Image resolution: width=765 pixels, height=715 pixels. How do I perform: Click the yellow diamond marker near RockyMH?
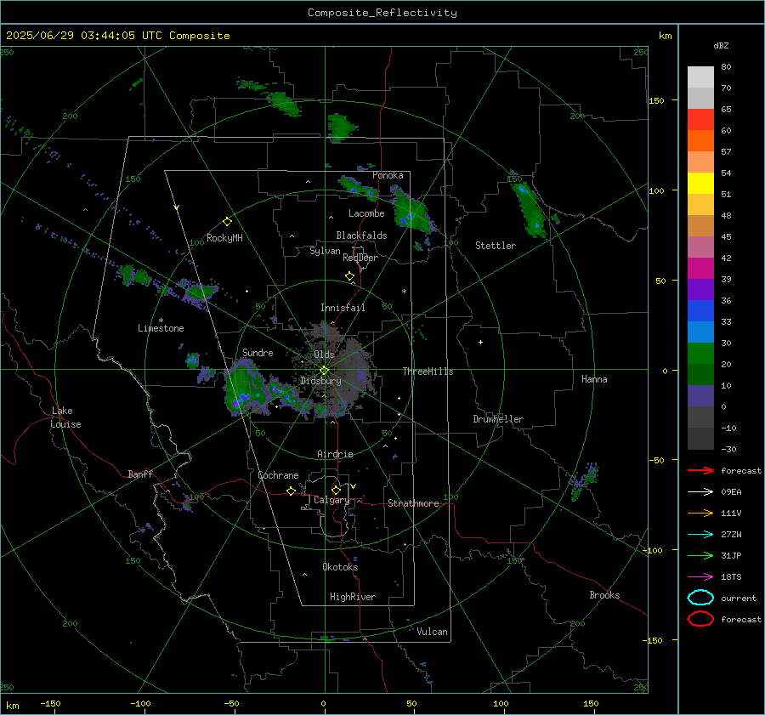(x=227, y=222)
